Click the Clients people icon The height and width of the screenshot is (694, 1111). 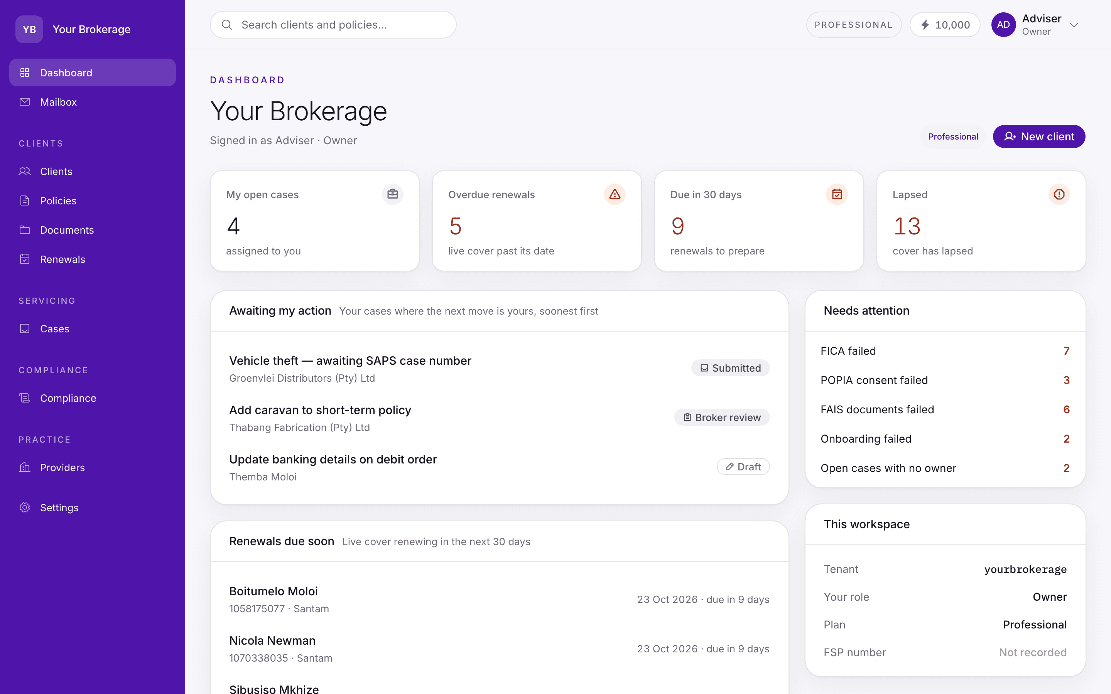click(x=25, y=171)
